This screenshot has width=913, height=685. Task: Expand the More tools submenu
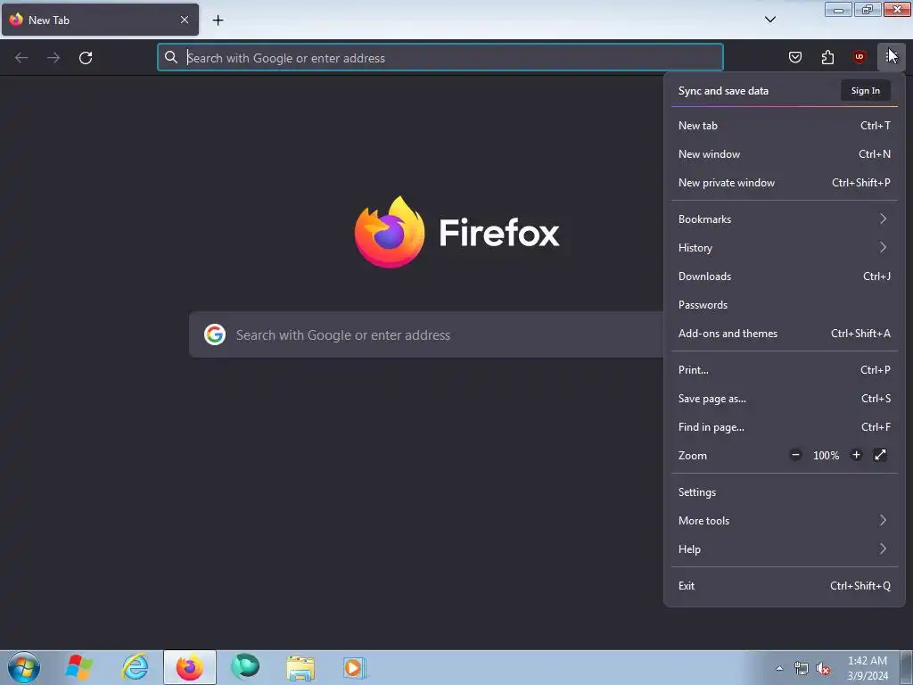pyautogui.click(x=785, y=521)
